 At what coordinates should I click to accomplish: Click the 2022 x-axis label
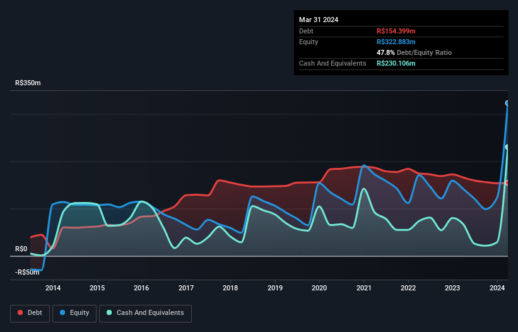tap(408, 288)
